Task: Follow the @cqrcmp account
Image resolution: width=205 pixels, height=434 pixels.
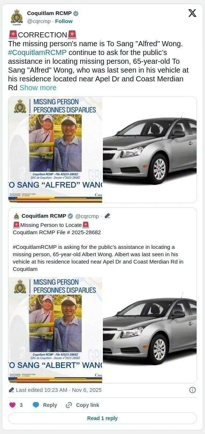Action: click(64, 21)
